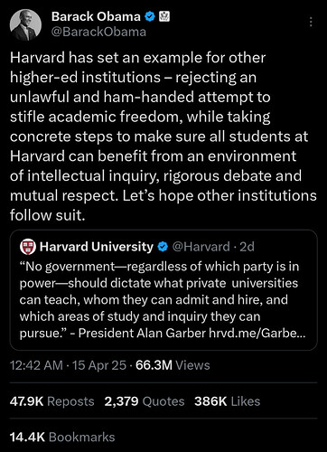Click the Harvard University shield avatar

pyautogui.click(x=28, y=247)
